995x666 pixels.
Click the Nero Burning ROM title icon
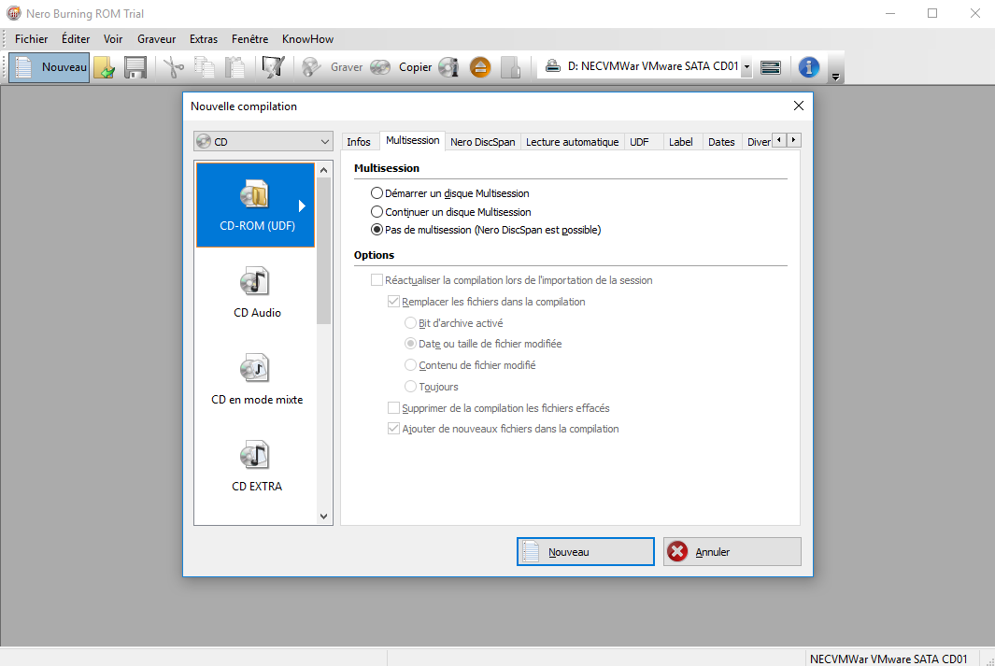[x=13, y=13]
